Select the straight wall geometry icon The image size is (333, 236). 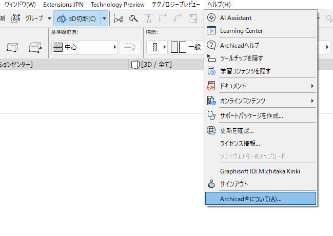[12, 47]
